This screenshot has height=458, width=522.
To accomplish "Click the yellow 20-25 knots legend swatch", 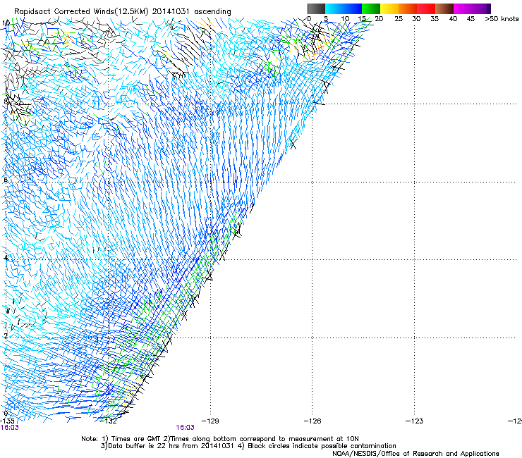I will [389, 8].
